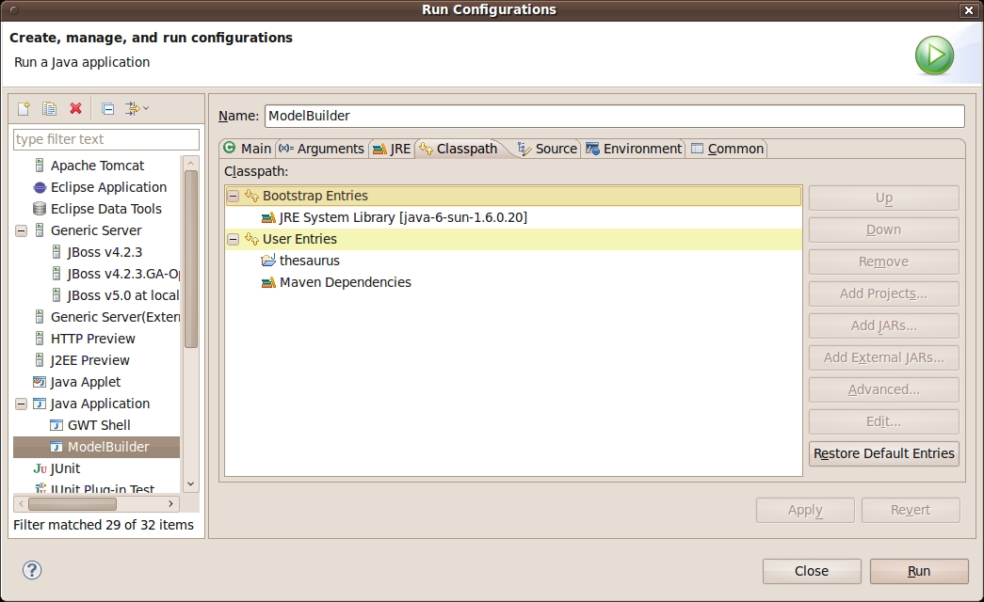Select JBoss v4.2.3.GA-Op configuration
Viewport: 984px width, 602px height.
point(123,274)
